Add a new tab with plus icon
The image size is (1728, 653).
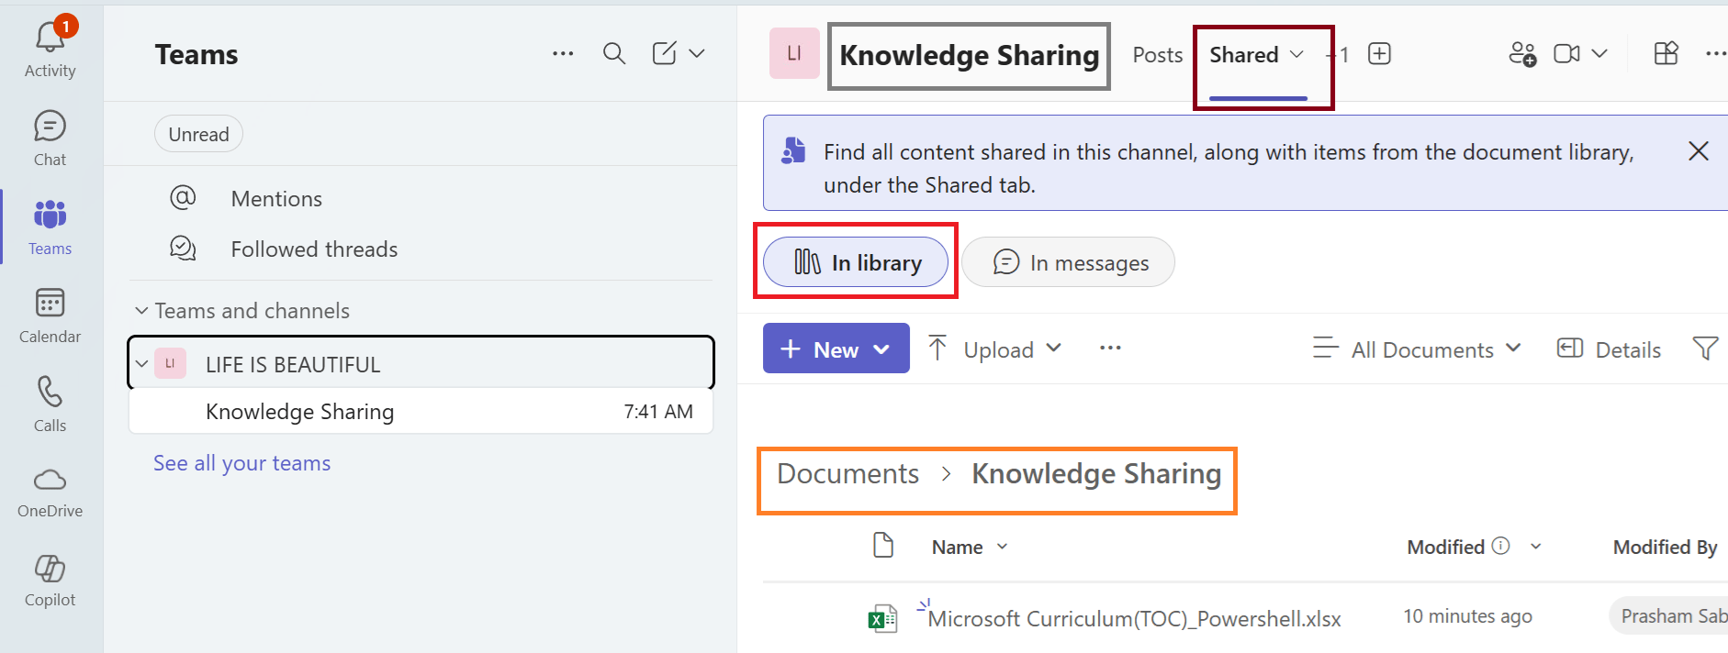pos(1379,54)
